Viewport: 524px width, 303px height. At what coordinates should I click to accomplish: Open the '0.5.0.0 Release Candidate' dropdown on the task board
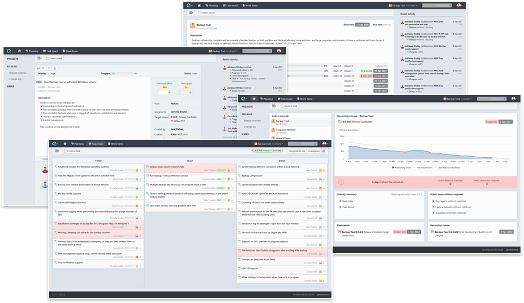click(x=267, y=151)
